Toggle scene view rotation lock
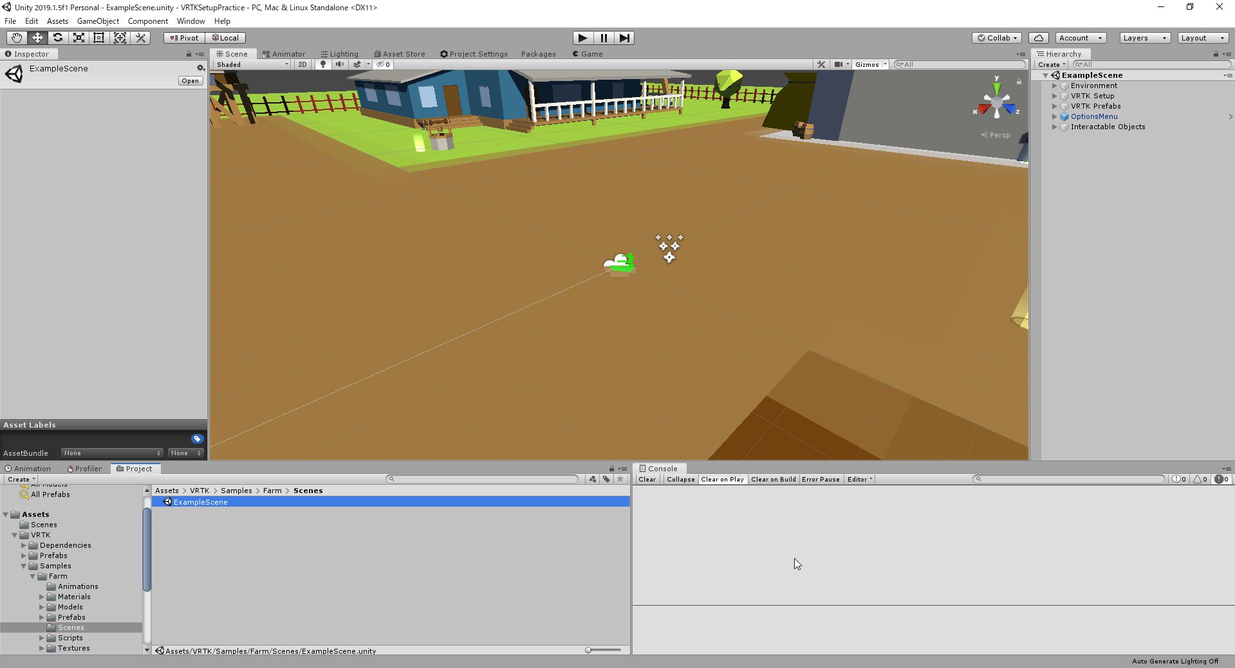1235x668 pixels. point(1019,82)
